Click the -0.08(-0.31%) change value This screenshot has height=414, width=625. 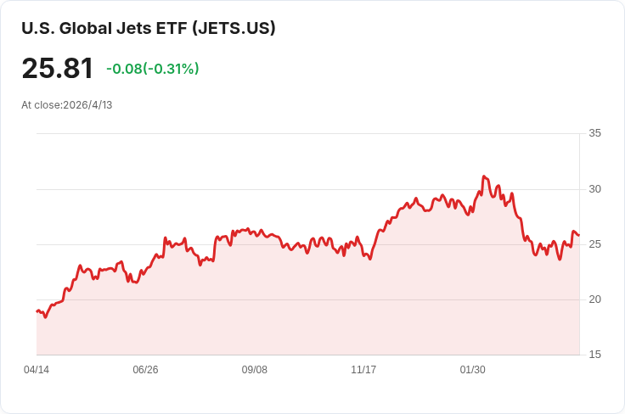pyautogui.click(x=152, y=69)
